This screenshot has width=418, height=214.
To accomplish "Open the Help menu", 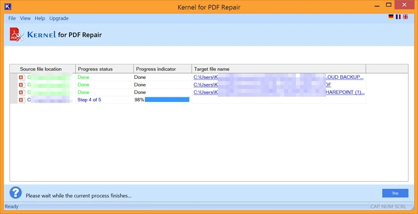I will [40, 18].
